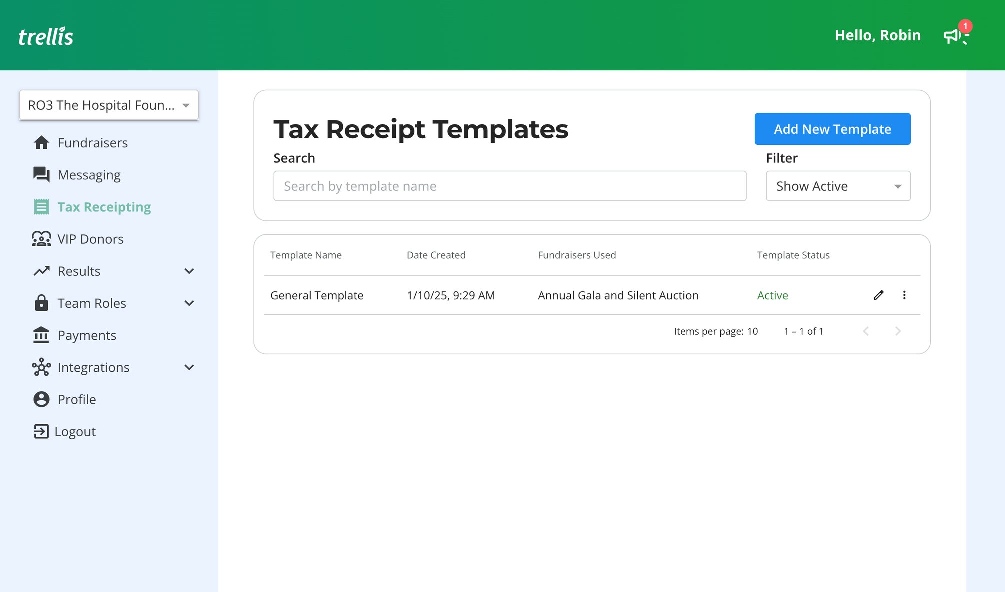Click the Fundraisers home icon in sidebar

coord(41,143)
